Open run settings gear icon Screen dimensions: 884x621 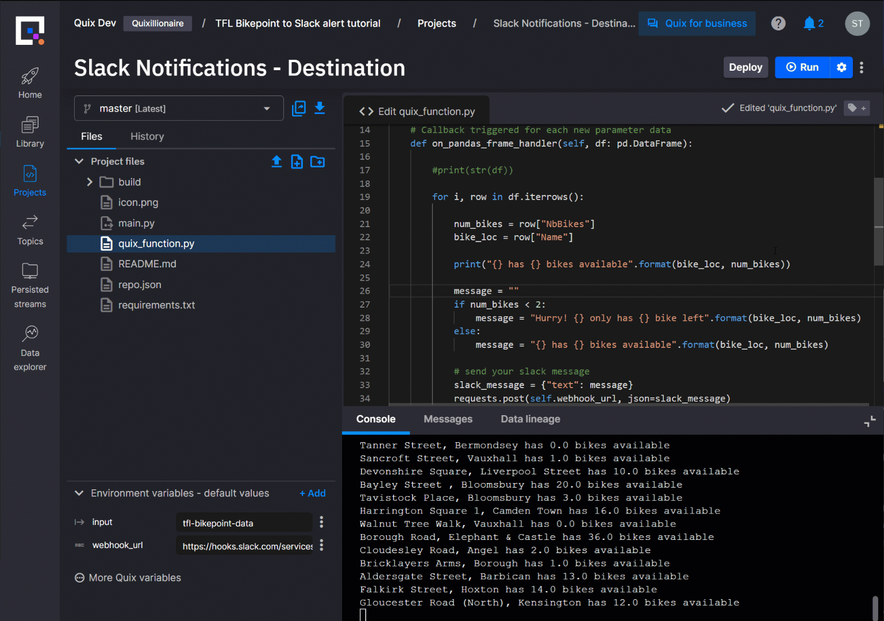pos(841,67)
